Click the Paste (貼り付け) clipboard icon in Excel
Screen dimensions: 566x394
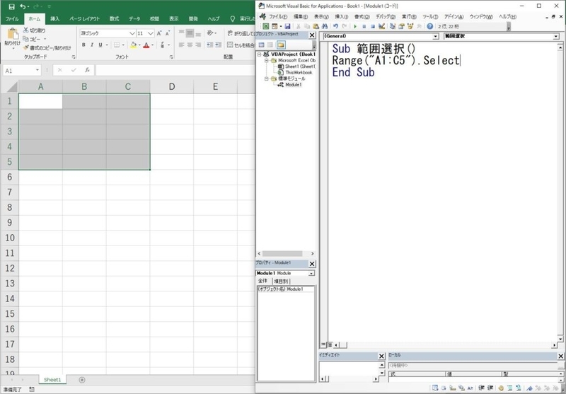click(13, 33)
